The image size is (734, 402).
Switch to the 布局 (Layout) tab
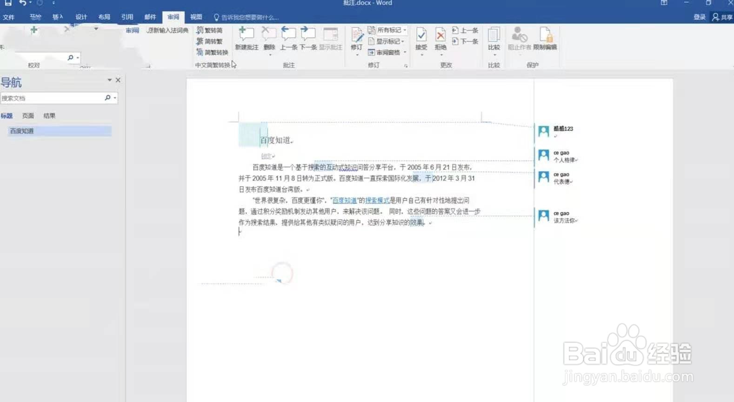coord(104,17)
